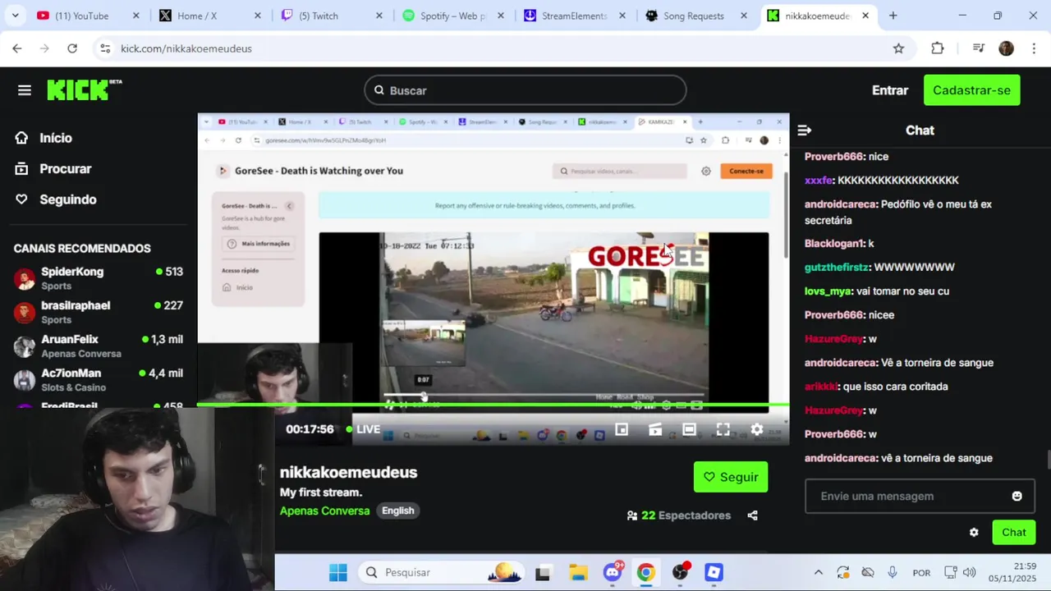Viewport: 1051px width, 591px height.
Task: Open Discord from the taskbar
Action: (x=613, y=572)
